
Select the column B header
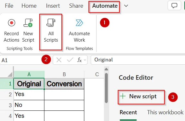click(x=64, y=74)
